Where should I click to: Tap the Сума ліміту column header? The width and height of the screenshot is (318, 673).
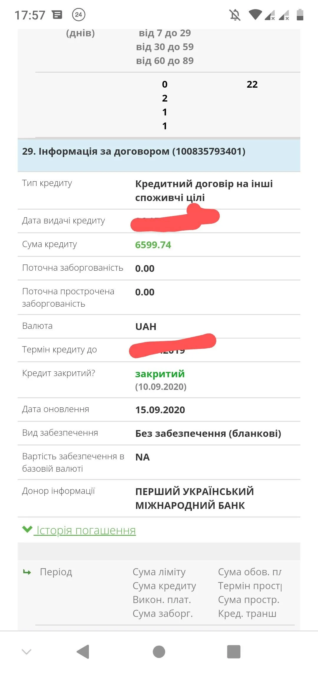pyautogui.click(x=159, y=572)
